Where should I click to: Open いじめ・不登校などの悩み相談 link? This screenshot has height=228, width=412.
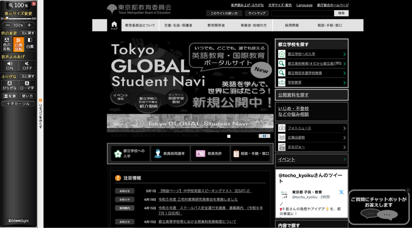(x=293, y=111)
